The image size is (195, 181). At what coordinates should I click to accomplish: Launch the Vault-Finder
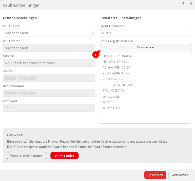coord(64,156)
